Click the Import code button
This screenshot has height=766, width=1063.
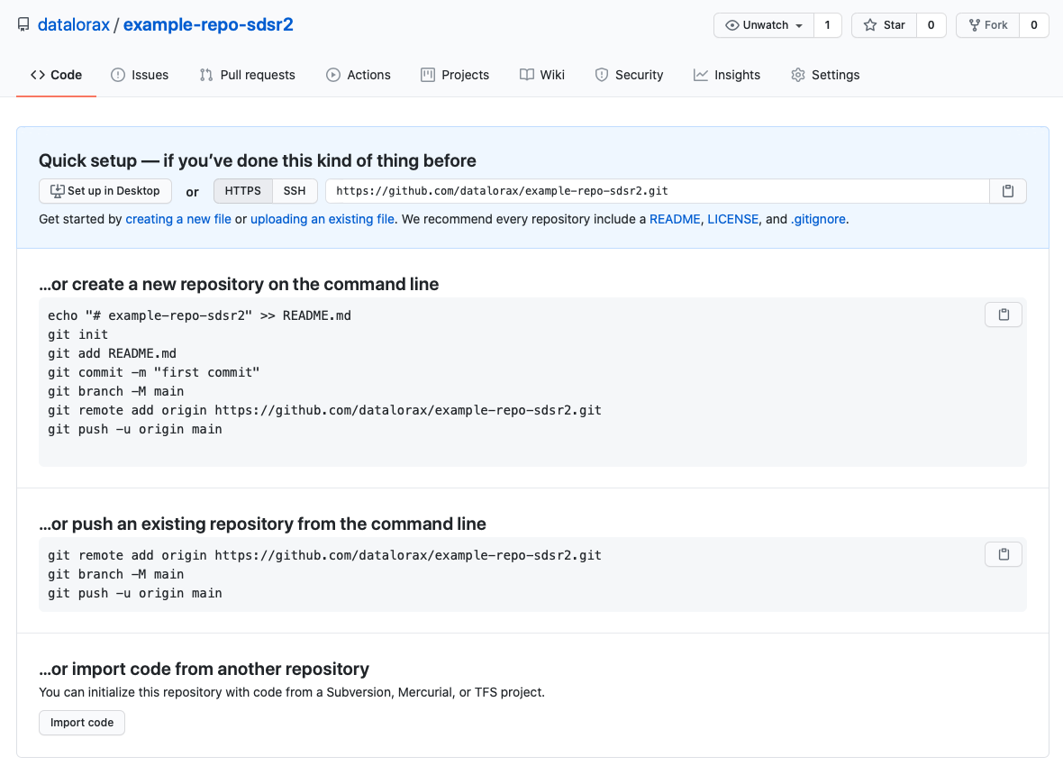click(82, 723)
